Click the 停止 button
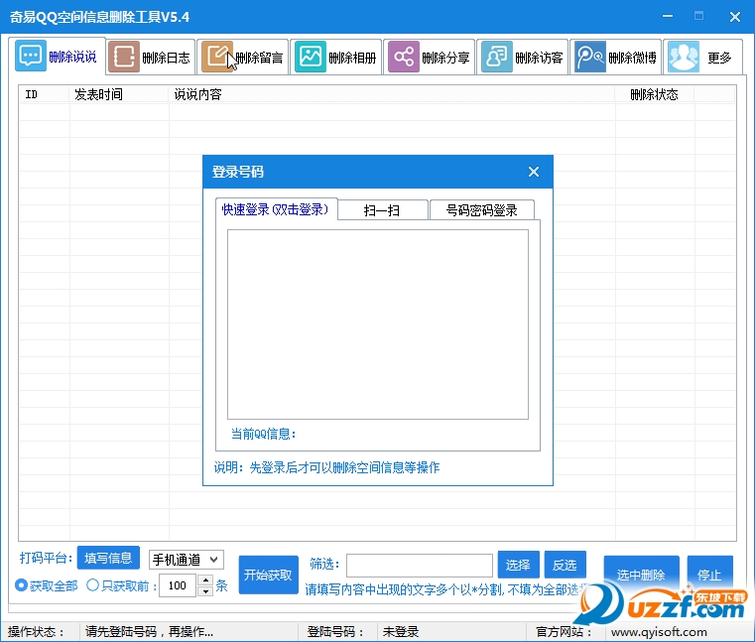 click(709, 575)
